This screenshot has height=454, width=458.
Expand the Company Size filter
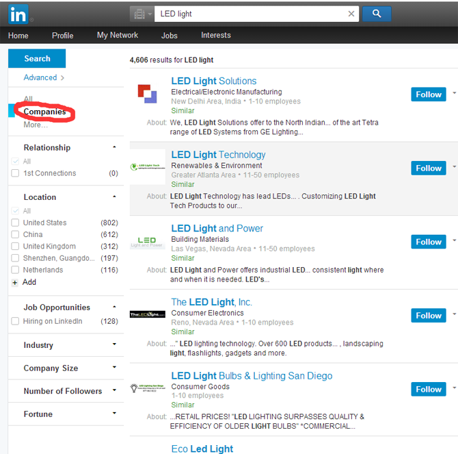point(114,368)
